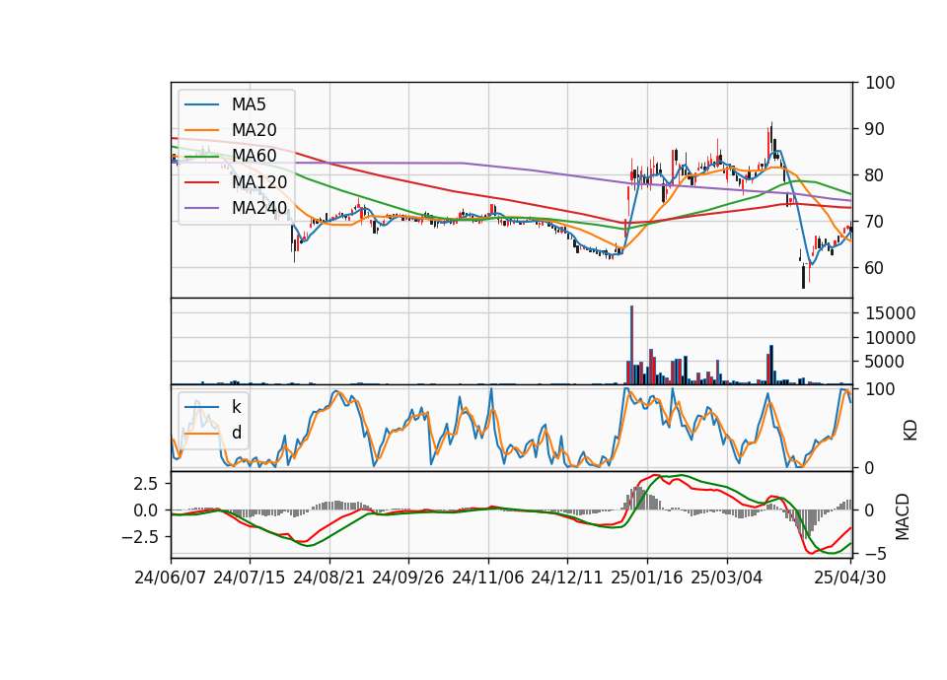Click the MA120 legend label
This screenshot has width=947, height=680.
[x=259, y=181]
